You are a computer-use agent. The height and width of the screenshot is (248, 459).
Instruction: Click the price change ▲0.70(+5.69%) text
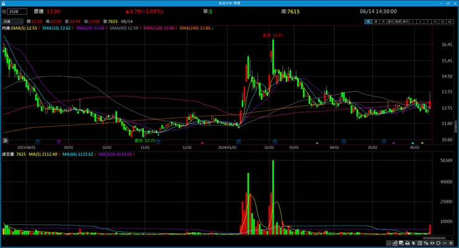145,11
